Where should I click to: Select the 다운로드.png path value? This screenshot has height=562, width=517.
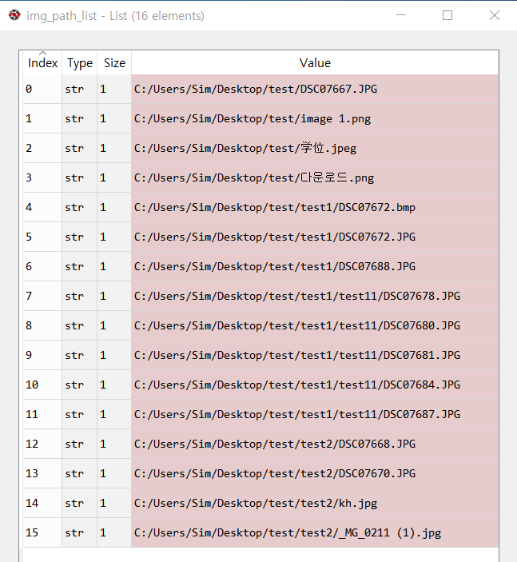click(315, 177)
